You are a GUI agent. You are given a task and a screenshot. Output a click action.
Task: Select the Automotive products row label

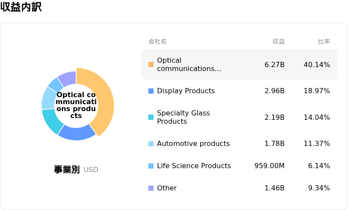[x=193, y=144]
